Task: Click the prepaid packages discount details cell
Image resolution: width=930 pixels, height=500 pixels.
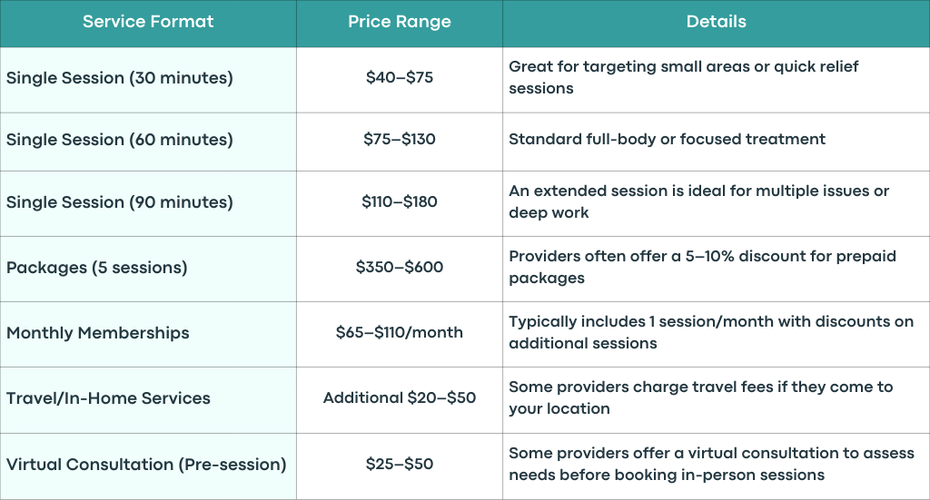Action: point(717,269)
